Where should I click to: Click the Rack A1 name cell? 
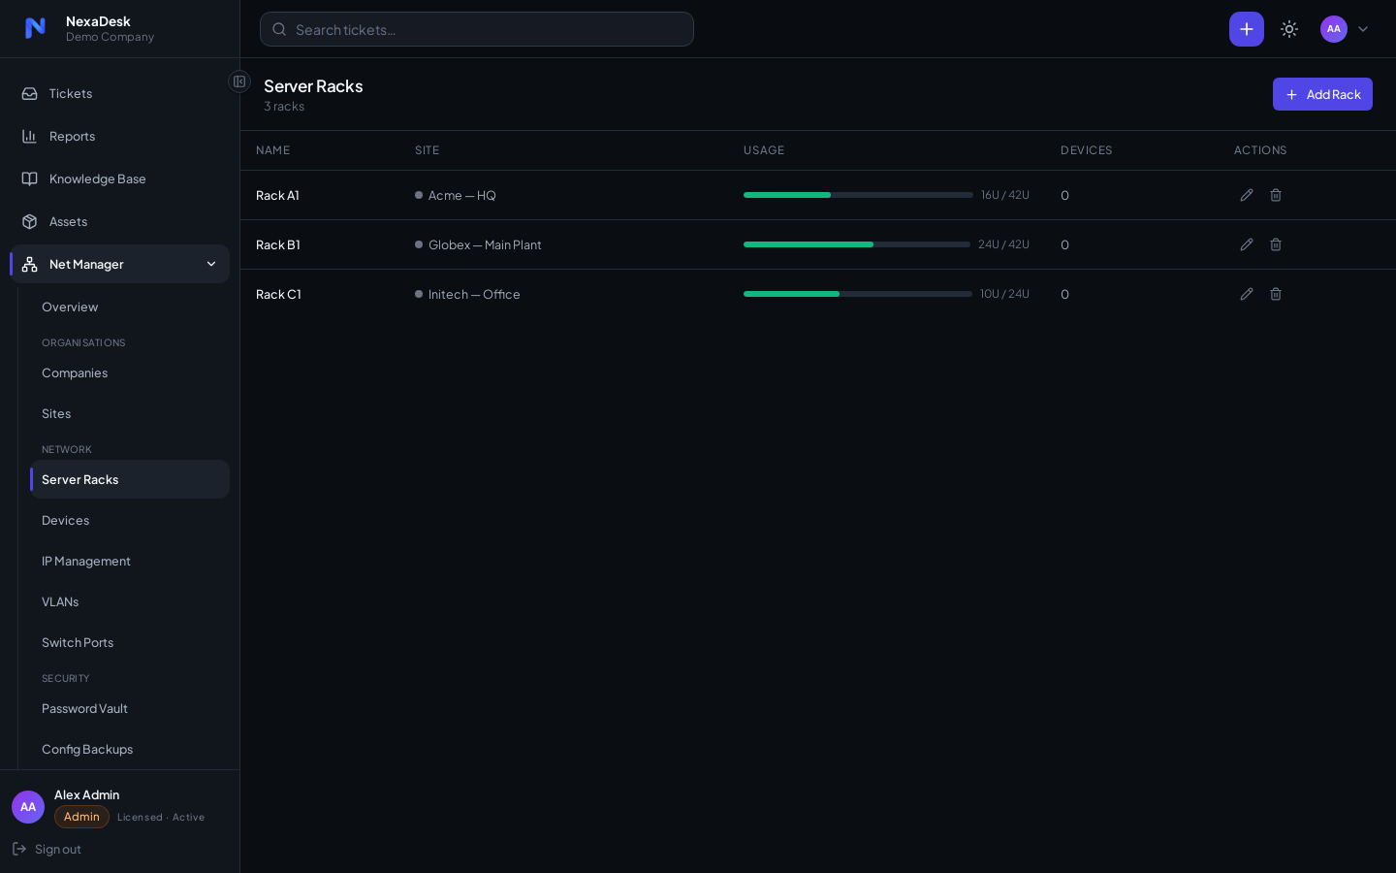pos(277,196)
